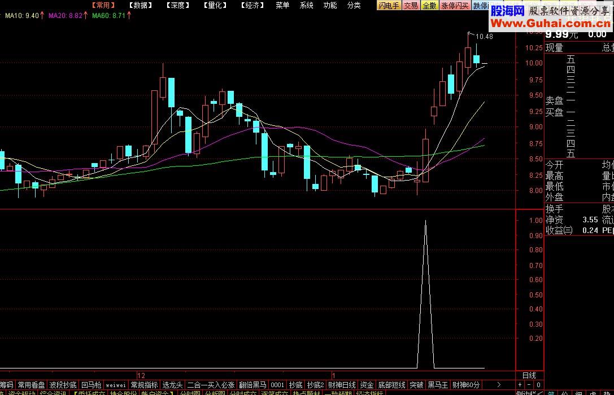This screenshot has height=395, width=614.
Task: Click the 交易 button
Action: (411, 6)
